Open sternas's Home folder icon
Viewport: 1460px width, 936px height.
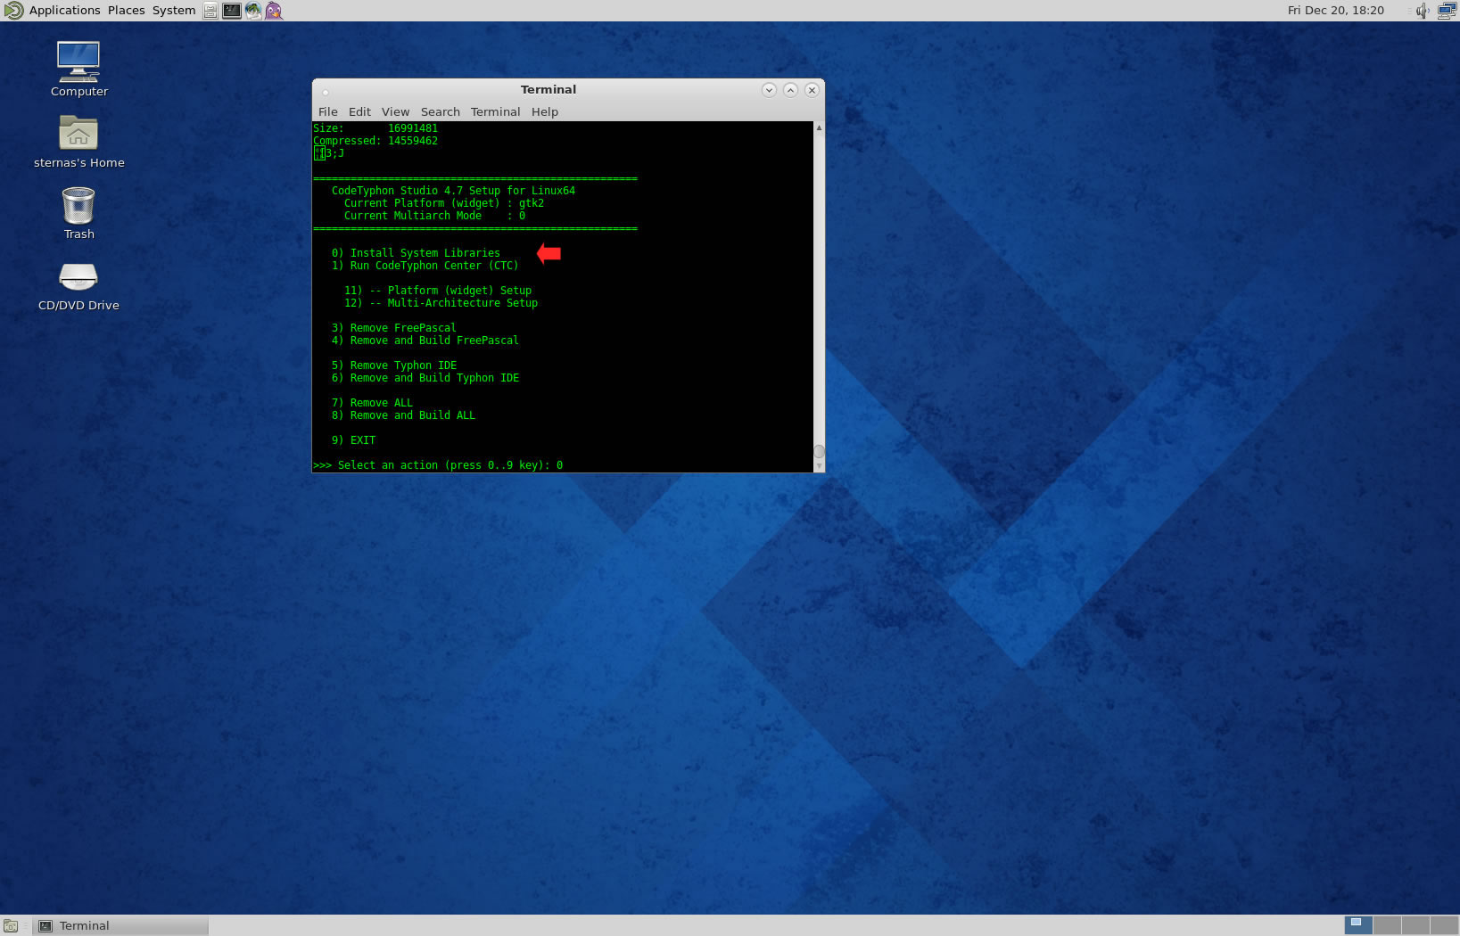pyautogui.click(x=78, y=141)
